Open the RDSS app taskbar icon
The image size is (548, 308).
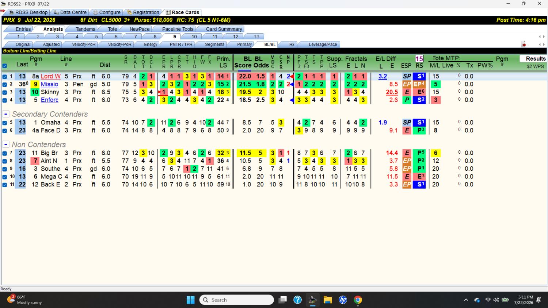click(312, 300)
